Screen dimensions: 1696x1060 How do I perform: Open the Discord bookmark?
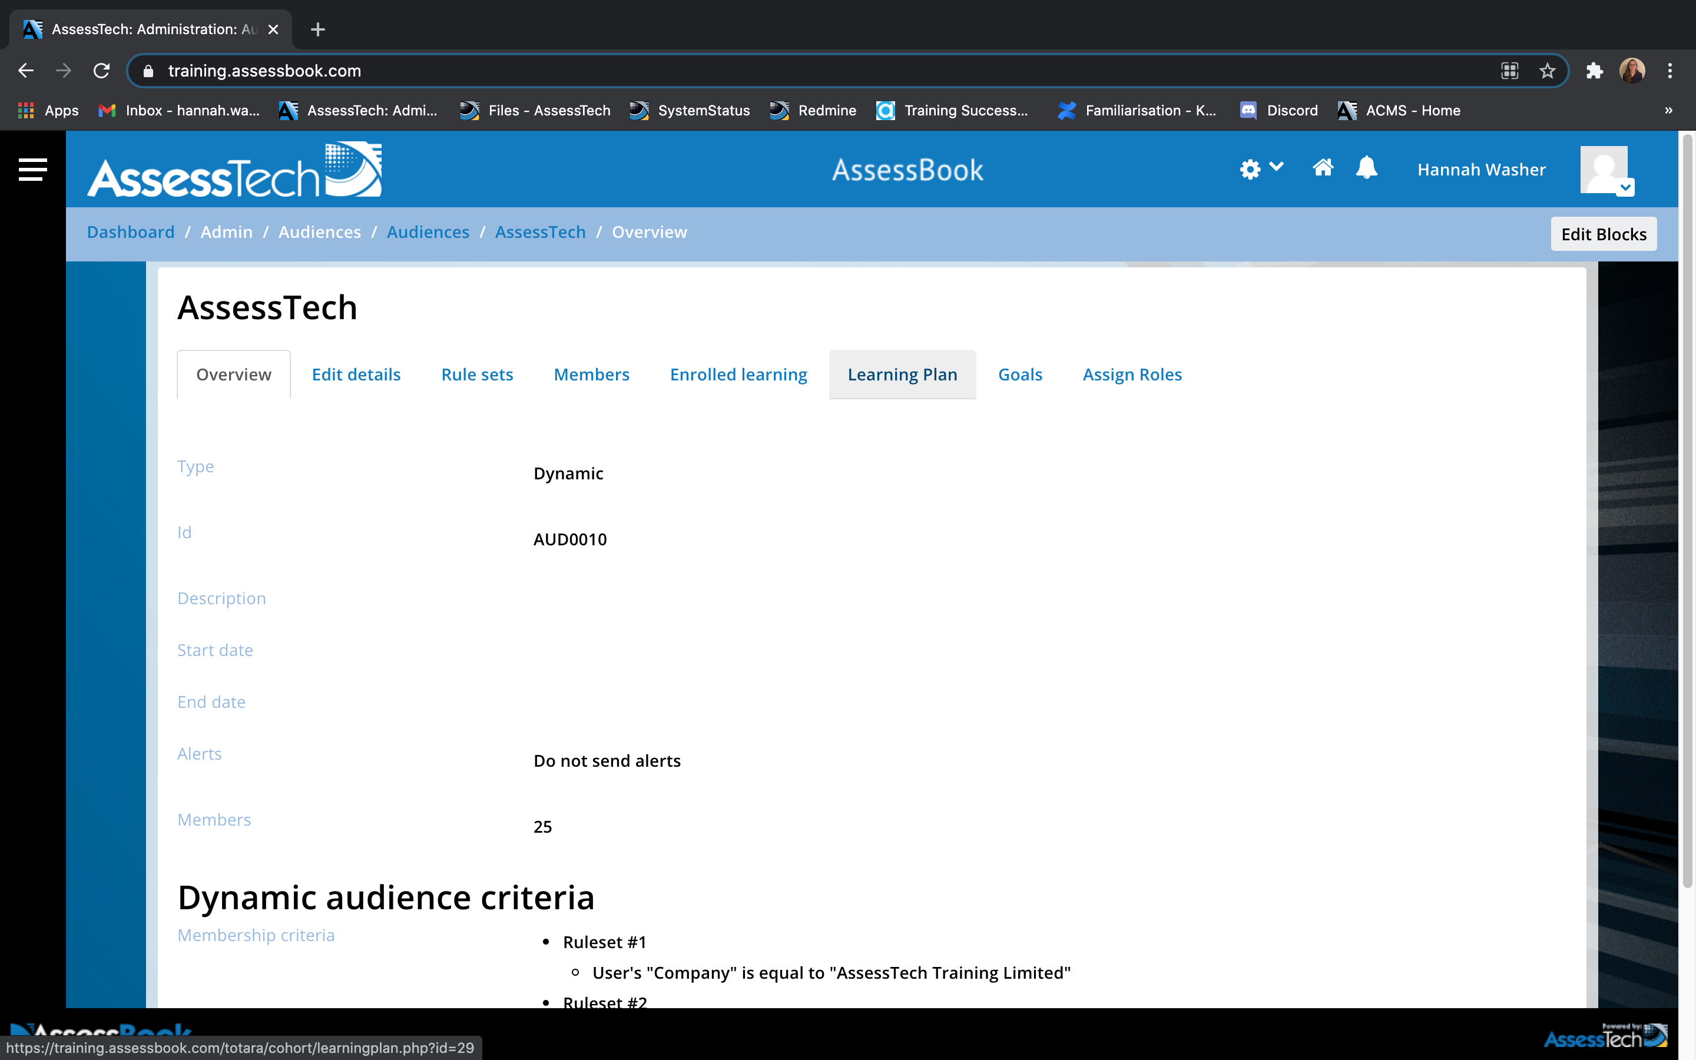pyautogui.click(x=1279, y=110)
